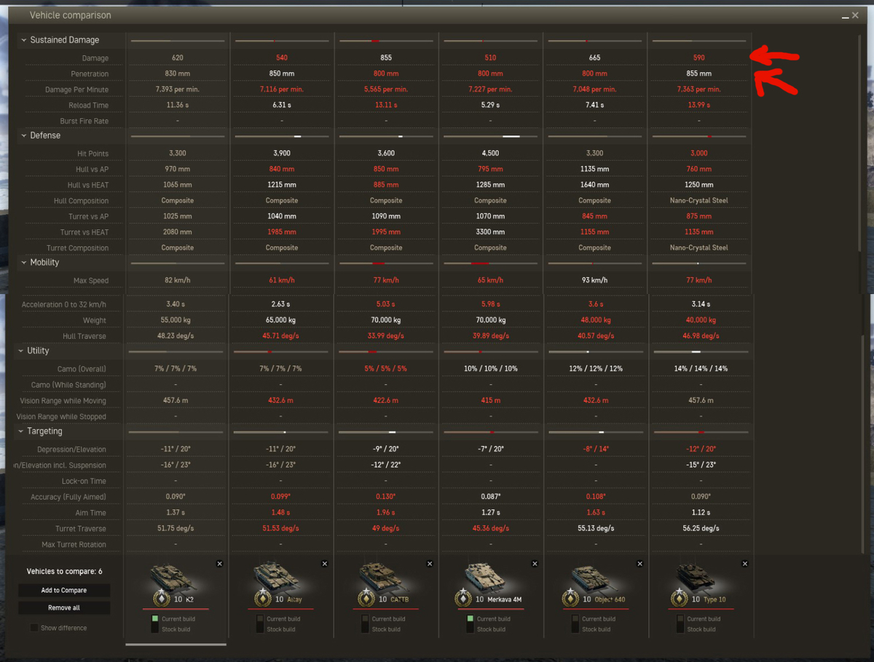Remove K2 from comparison with its X icon
Screen dimensions: 874x662
[220, 564]
